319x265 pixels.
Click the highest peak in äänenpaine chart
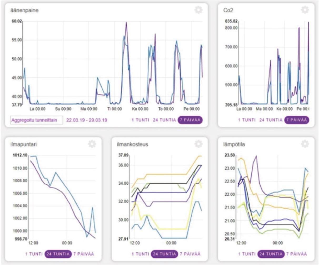click(126, 23)
